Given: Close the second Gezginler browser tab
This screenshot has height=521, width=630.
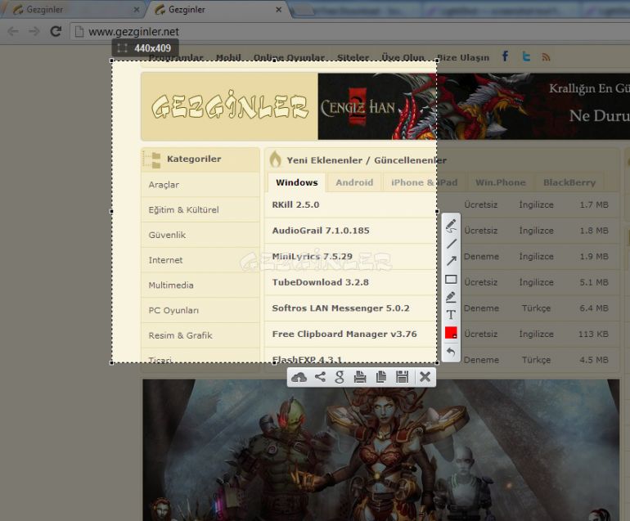Looking at the screenshot, I should click(279, 9).
